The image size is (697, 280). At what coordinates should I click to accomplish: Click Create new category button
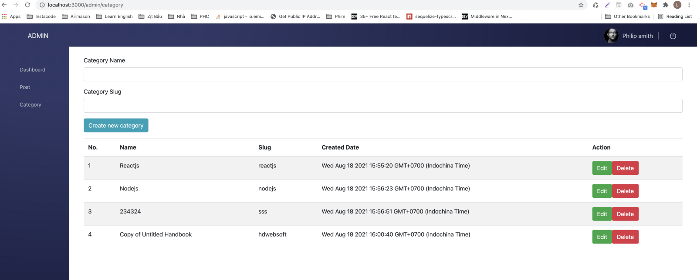(116, 125)
